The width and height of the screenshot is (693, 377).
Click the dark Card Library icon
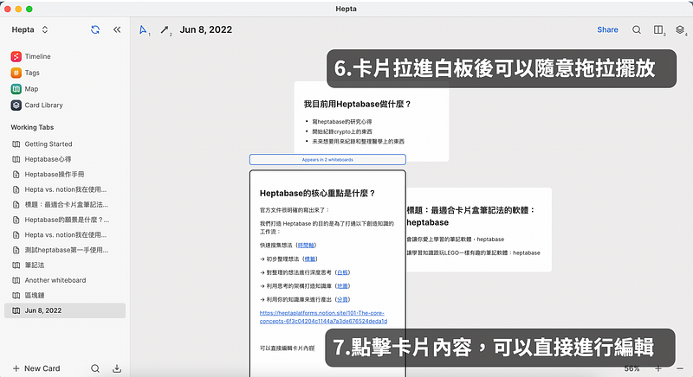[16, 105]
